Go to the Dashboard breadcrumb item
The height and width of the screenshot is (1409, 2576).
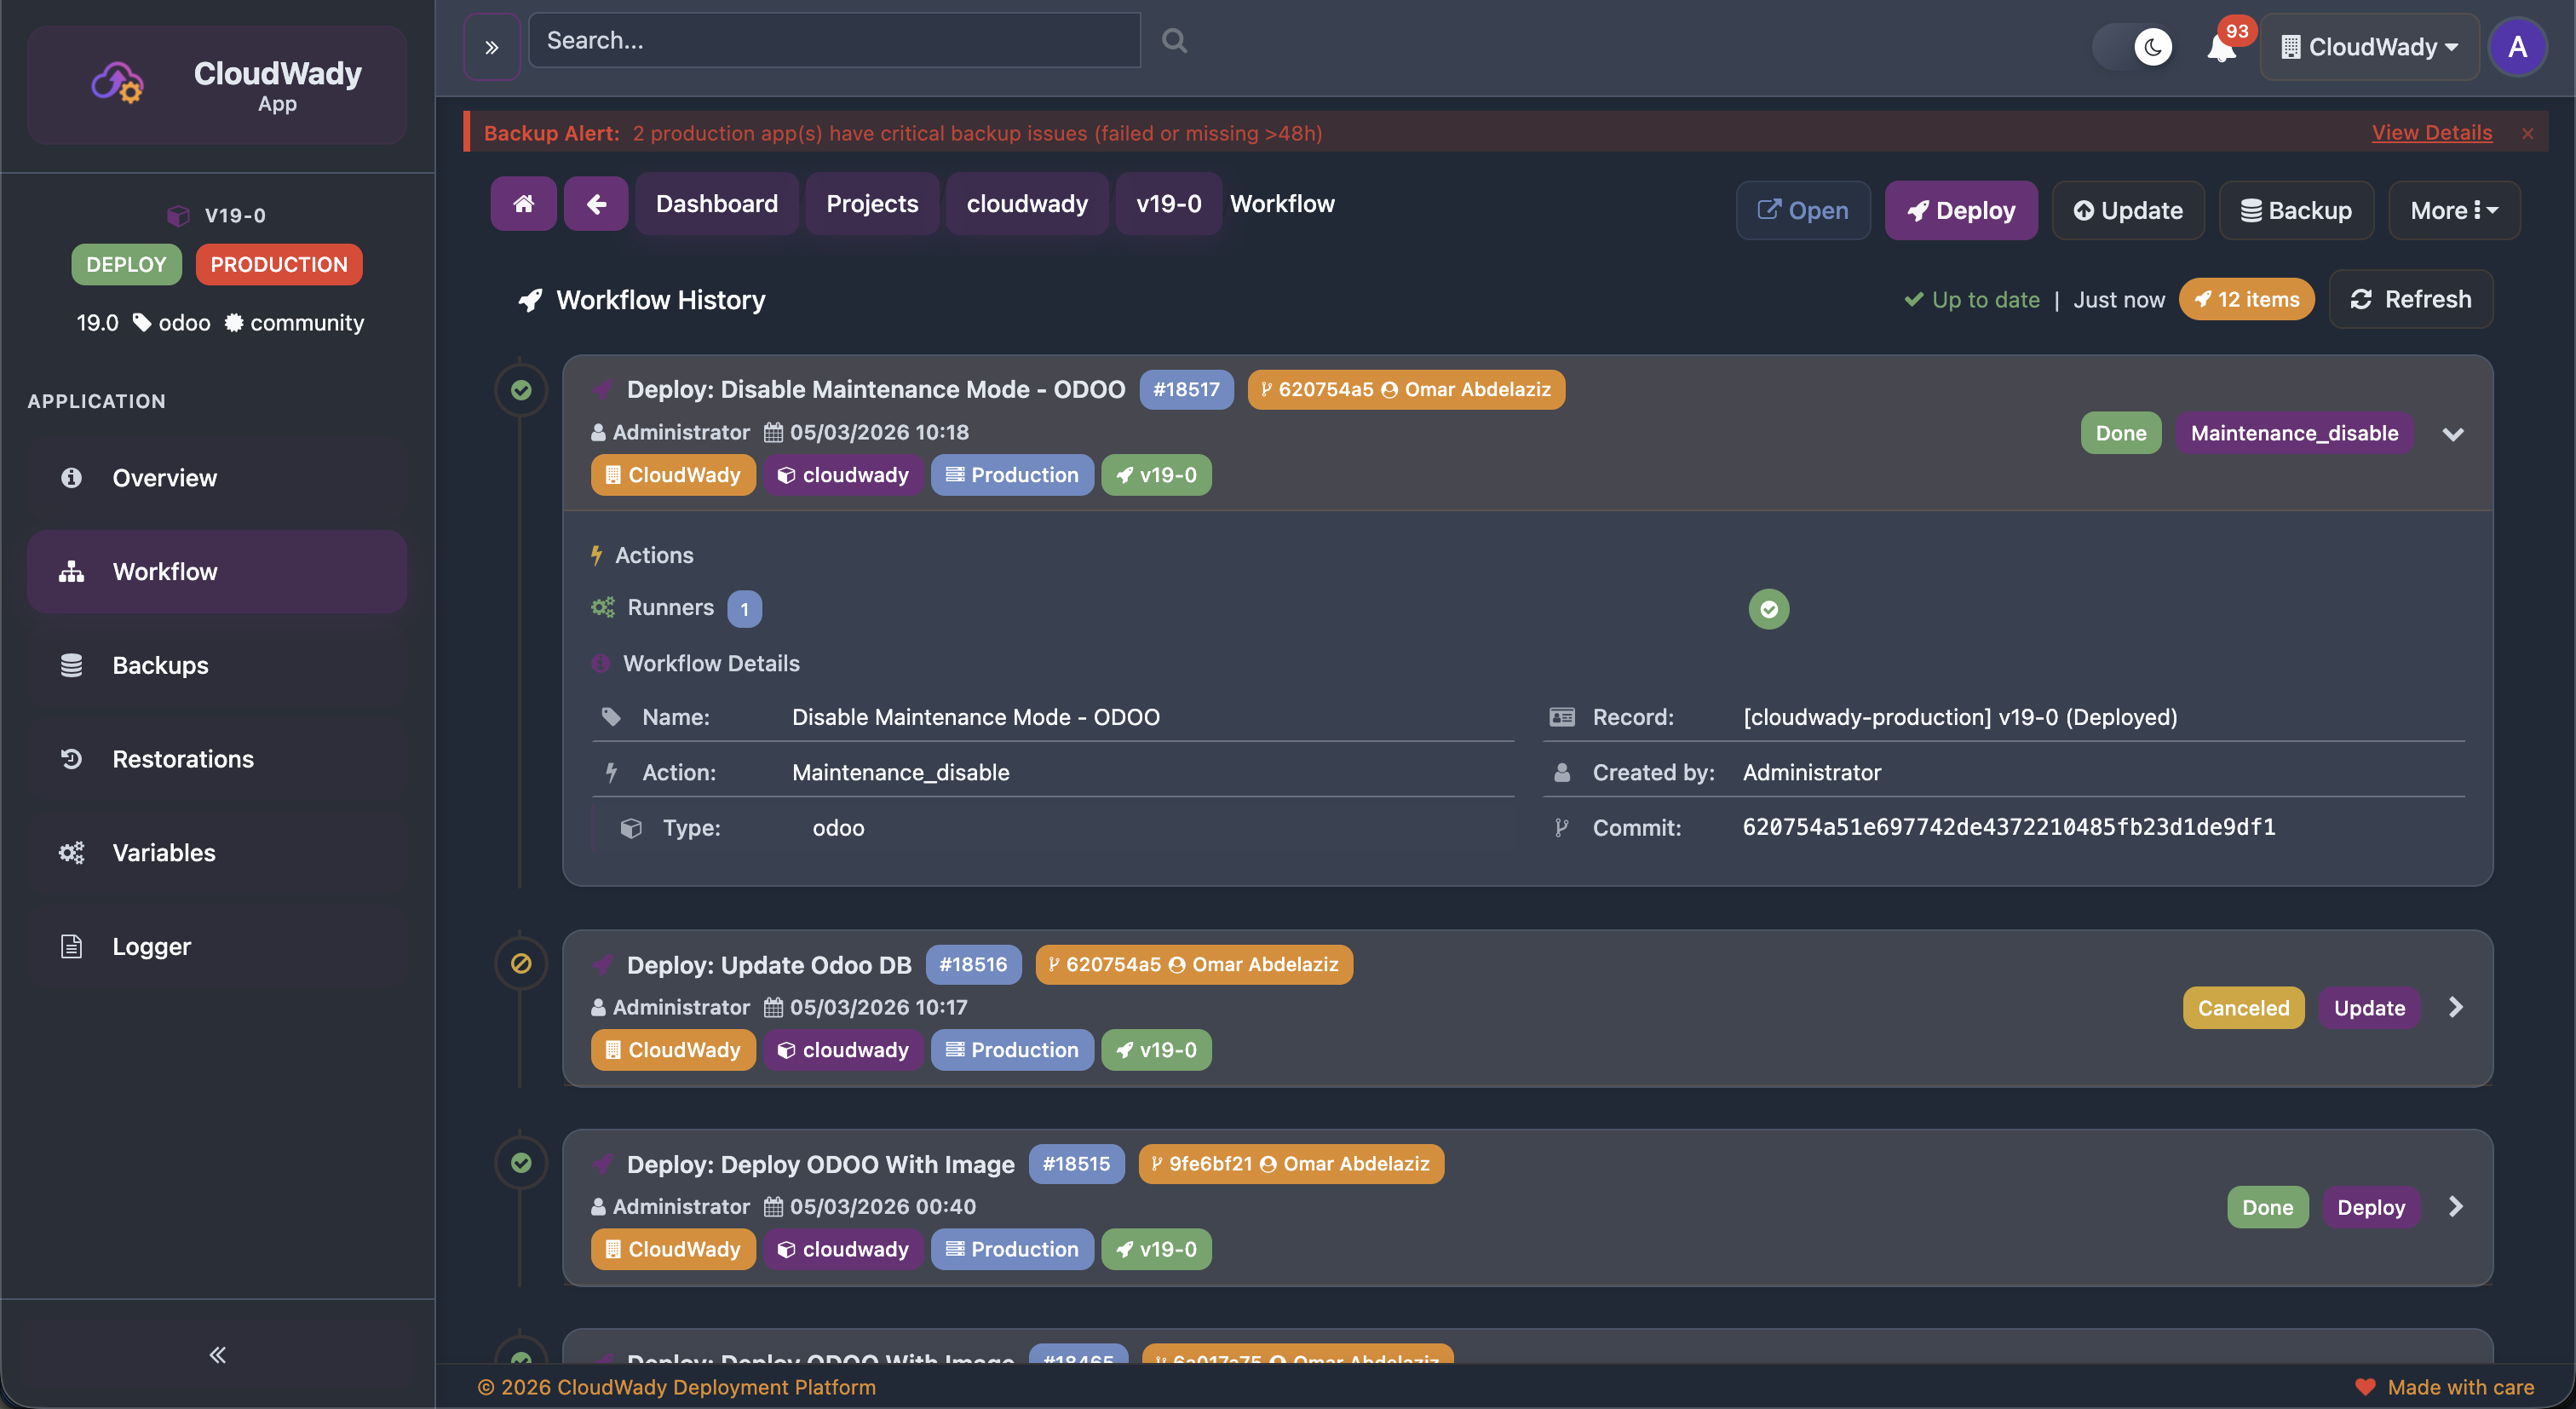pyautogui.click(x=716, y=203)
